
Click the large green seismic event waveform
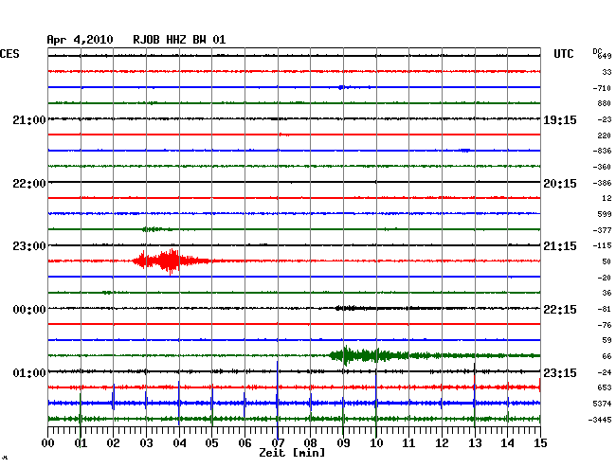[377, 355]
